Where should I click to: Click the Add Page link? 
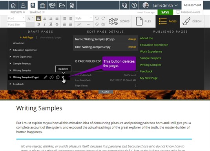point(26,37)
